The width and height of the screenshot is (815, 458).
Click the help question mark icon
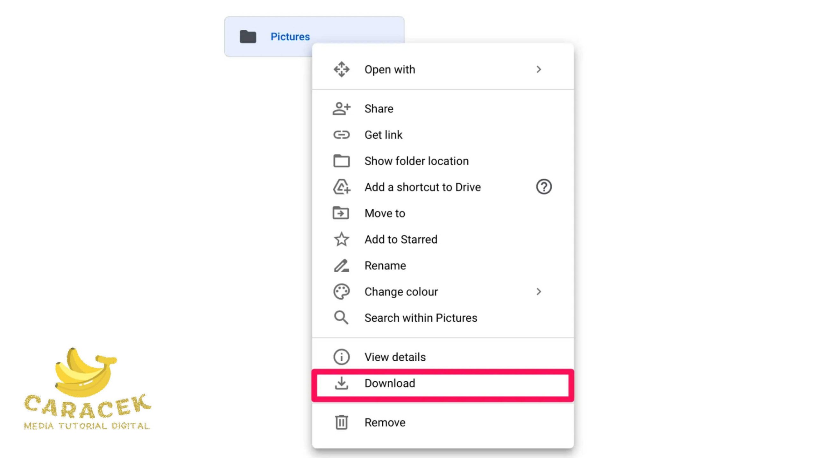(543, 187)
